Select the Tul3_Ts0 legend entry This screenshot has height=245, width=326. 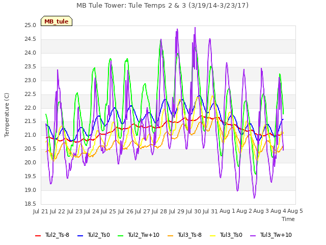[226, 235]
